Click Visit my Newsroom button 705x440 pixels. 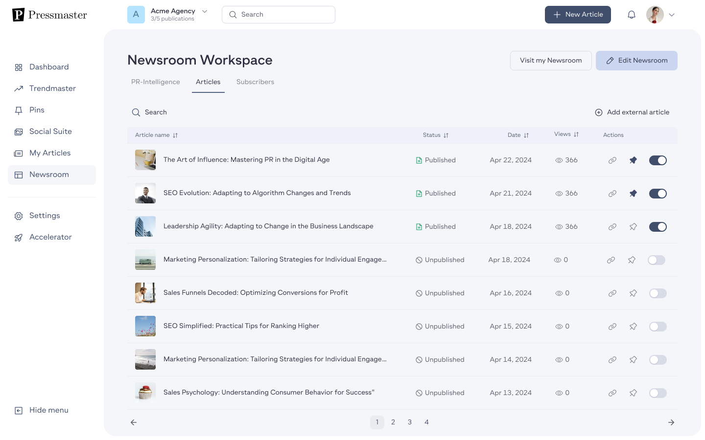[x=551, y=61]
